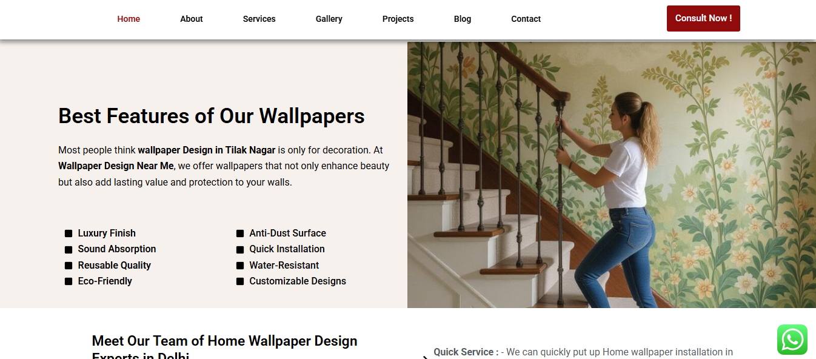Go to the Home menu item

coord(129,19)
